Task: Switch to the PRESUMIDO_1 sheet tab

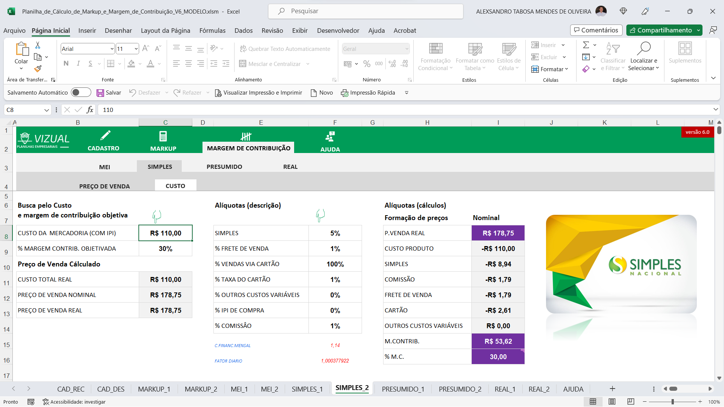Action: (403, 389)
